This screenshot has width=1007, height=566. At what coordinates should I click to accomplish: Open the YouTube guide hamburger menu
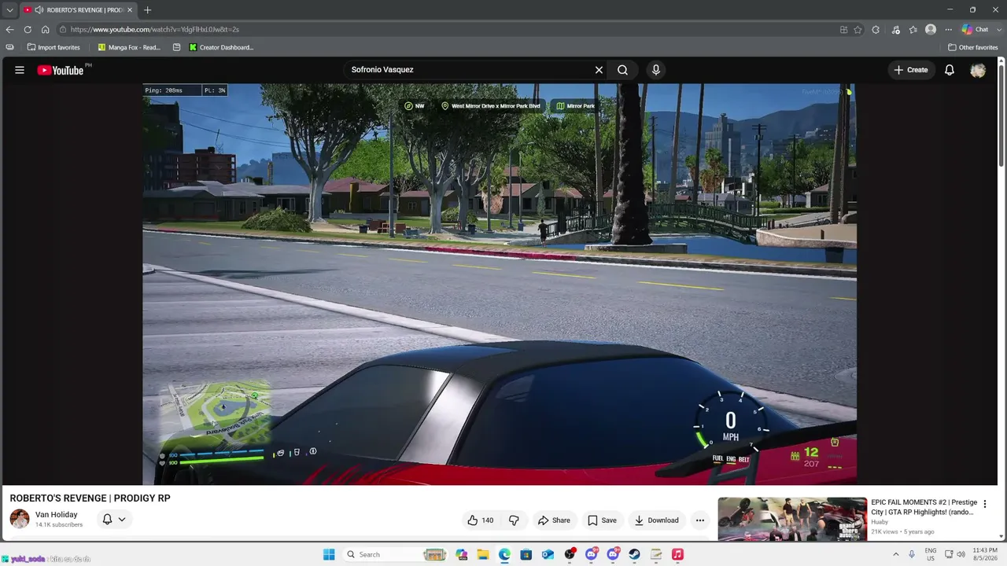click(x=20, y=70)
